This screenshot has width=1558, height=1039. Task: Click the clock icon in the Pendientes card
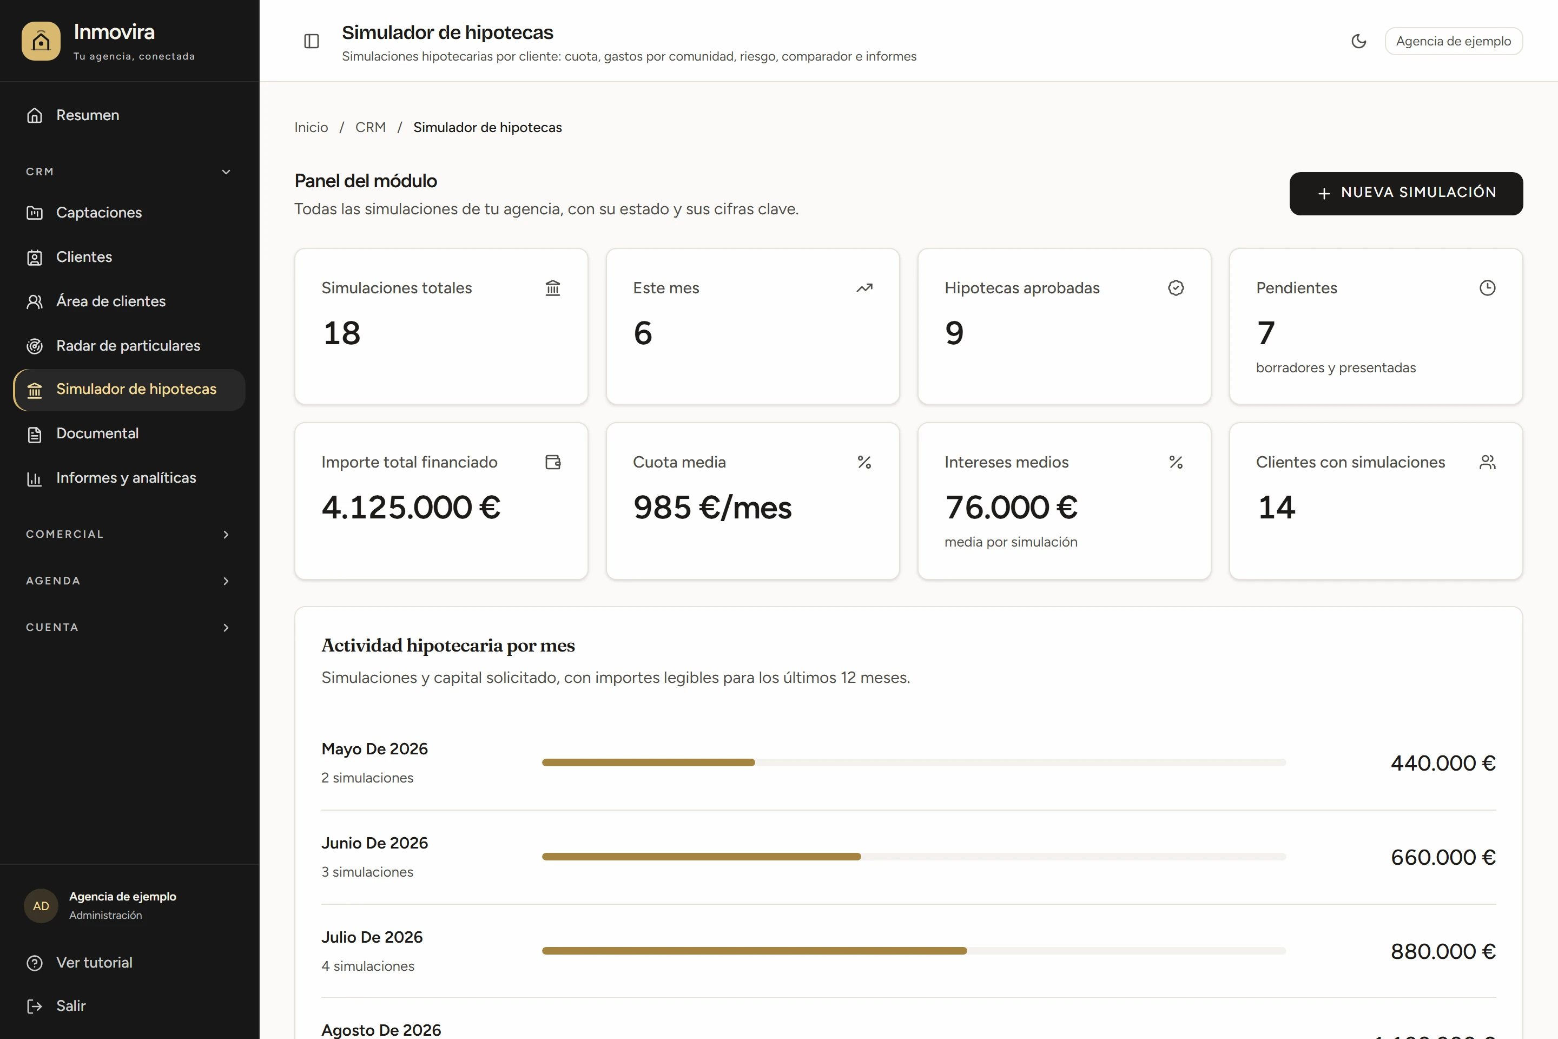(1487, 287)
